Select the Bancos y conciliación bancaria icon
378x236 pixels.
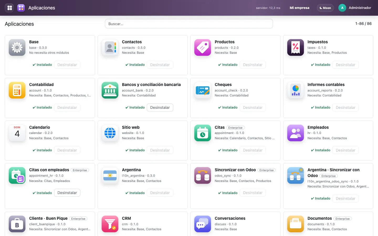110,90
